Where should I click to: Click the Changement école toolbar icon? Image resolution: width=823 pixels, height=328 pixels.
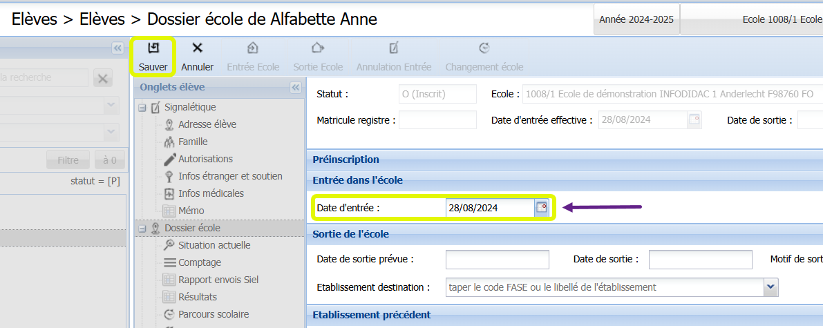click(484, 48)
